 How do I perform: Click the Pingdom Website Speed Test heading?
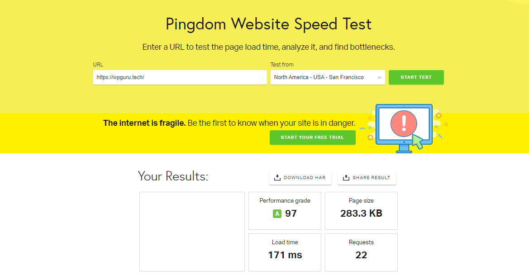pyautogui.click(x=268, y=24)
